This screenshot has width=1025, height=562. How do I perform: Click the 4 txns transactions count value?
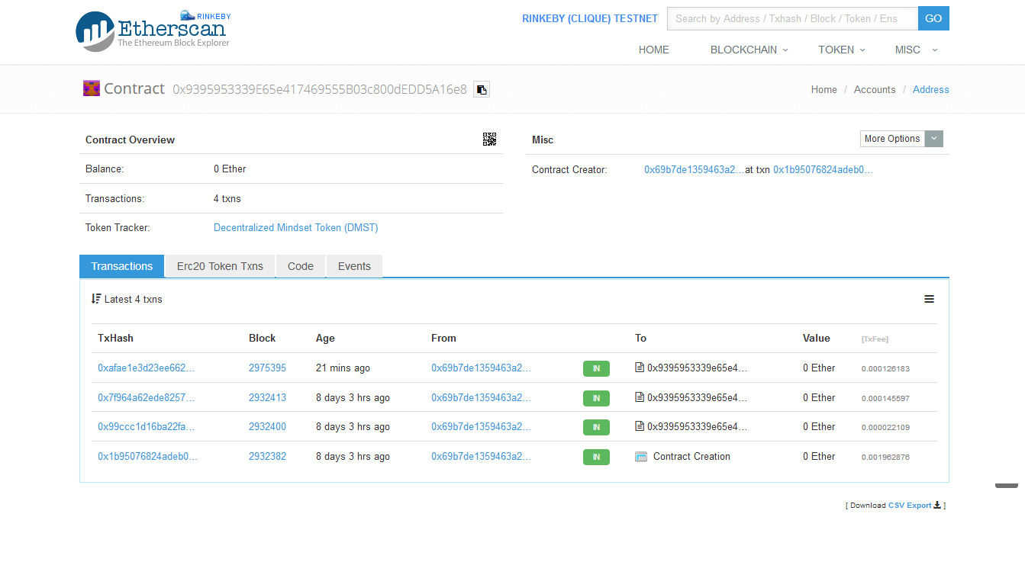point(227,198)
